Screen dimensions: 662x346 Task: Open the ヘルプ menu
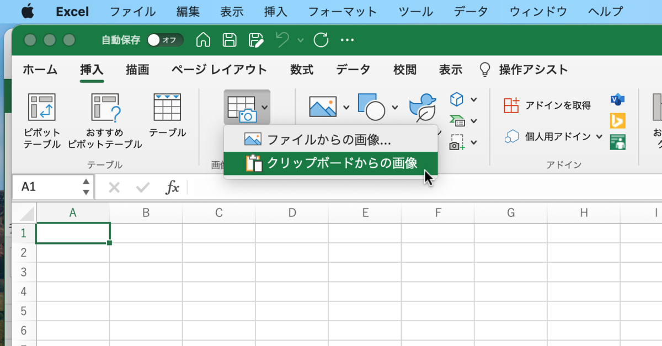click(x=606, y=12)
